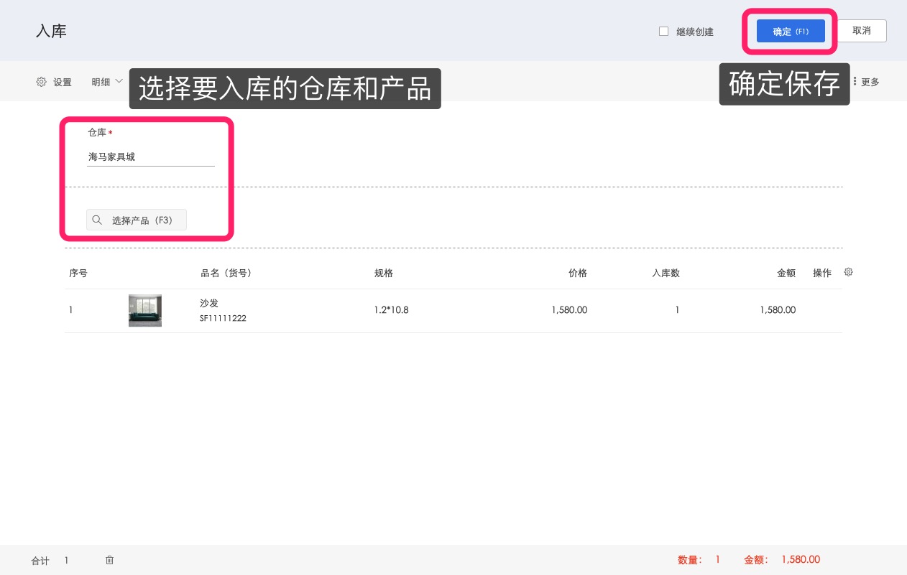Click the 序号 column header
This screenshot has width=907, height=575.
(78, 274)
